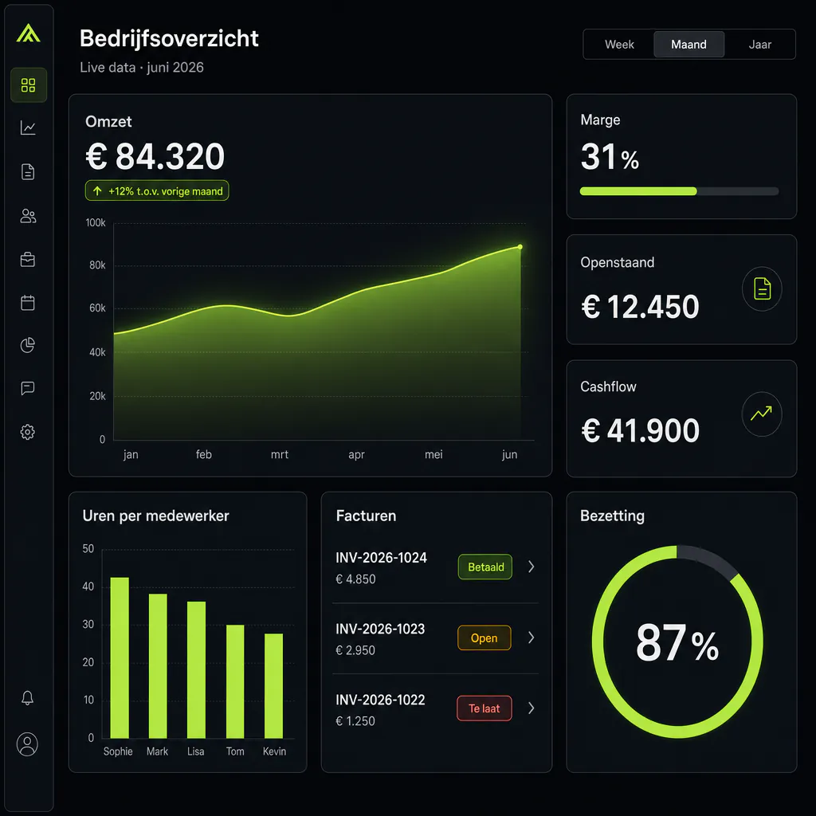Click the INV-2026-1023 invoice number
Screen dimensions: 816x816
(x=380, y=630)
